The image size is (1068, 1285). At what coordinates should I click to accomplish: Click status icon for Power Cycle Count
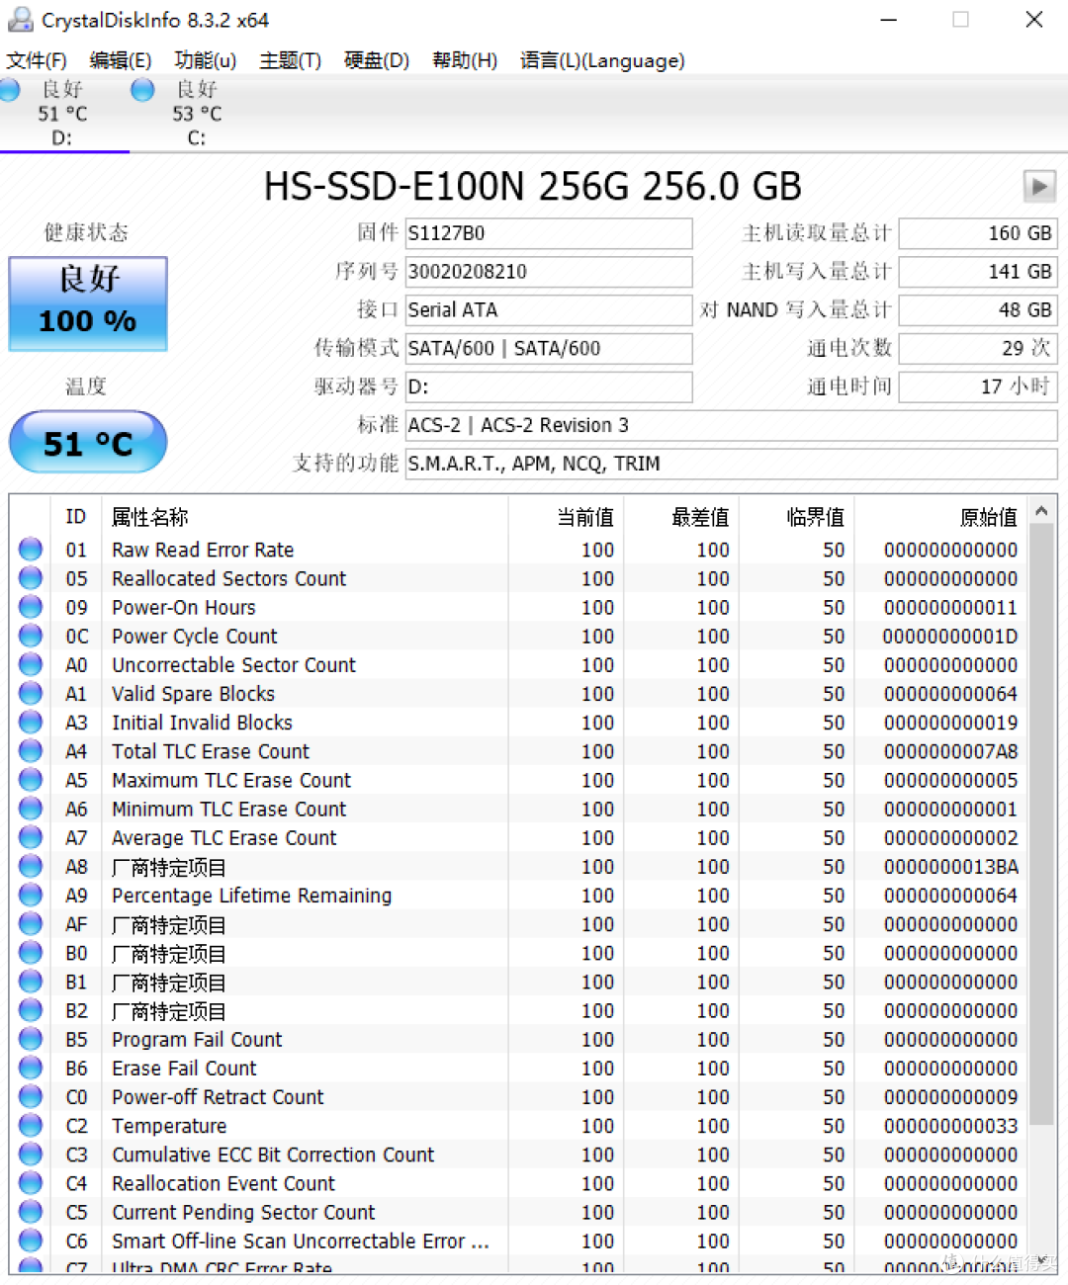(x=31, y=635)
